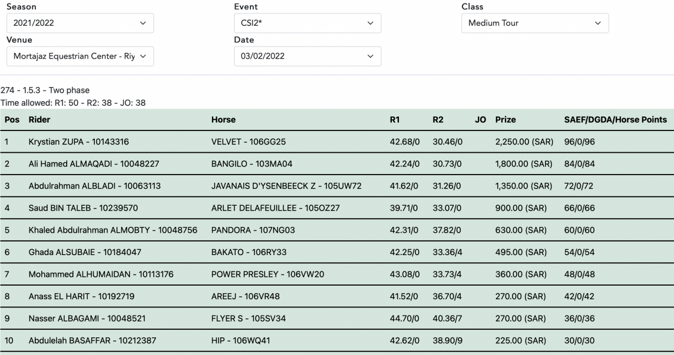
Task: Click the R2 time 38.90/9
Action: [448, 340]
